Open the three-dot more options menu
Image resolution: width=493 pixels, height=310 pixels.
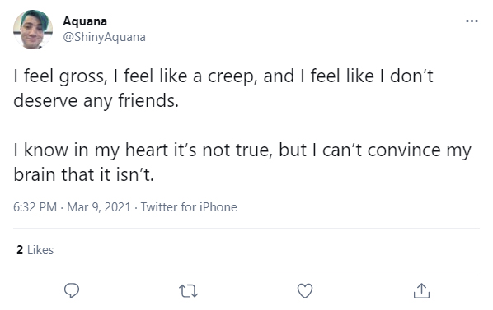point(472,21)
